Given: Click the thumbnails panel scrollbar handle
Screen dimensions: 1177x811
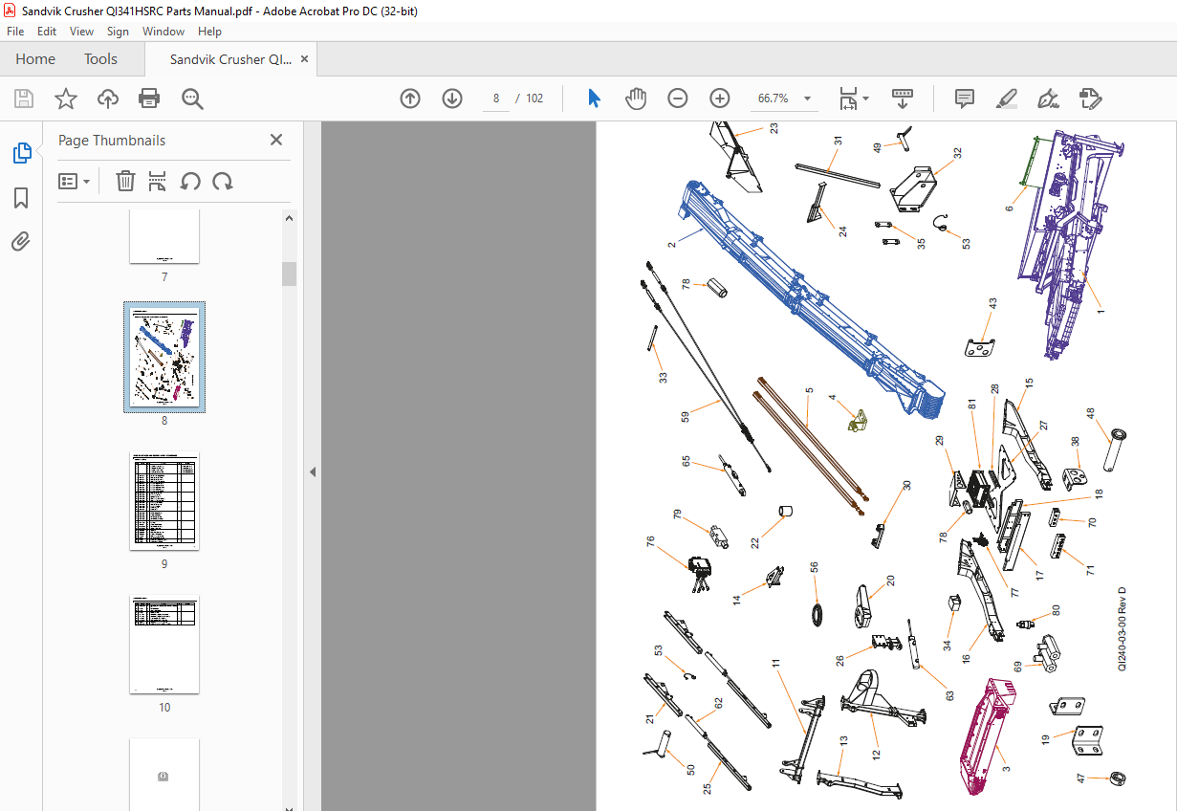Looking at the screenshot, I should (x=289, y=274).
